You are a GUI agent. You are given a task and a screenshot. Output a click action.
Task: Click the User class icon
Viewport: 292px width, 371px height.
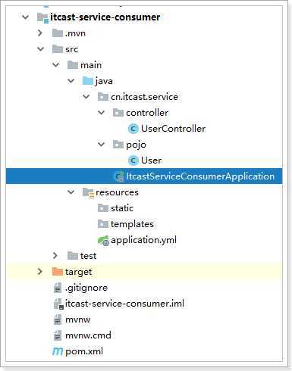(x=133, y=161)
